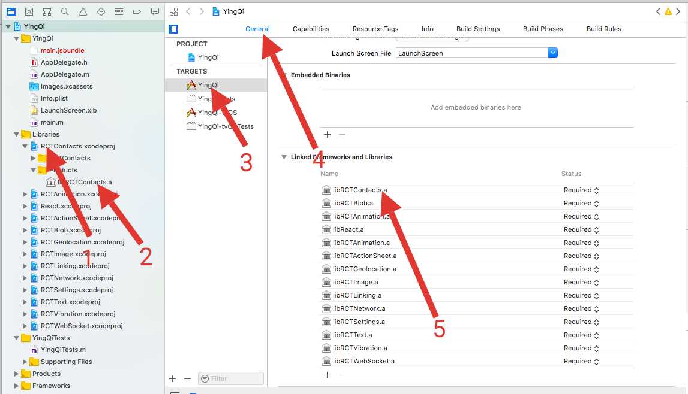Image resolution: width=688 pixels, height=394 pixels.
Task: Click the target Filter field
Action: (x=231, y=378)
